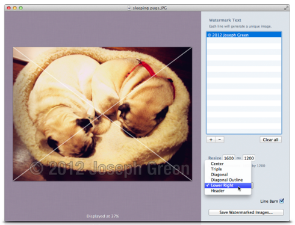The image size is (295, 225).
Task: Click the red close window button
Action: [8, 8]
